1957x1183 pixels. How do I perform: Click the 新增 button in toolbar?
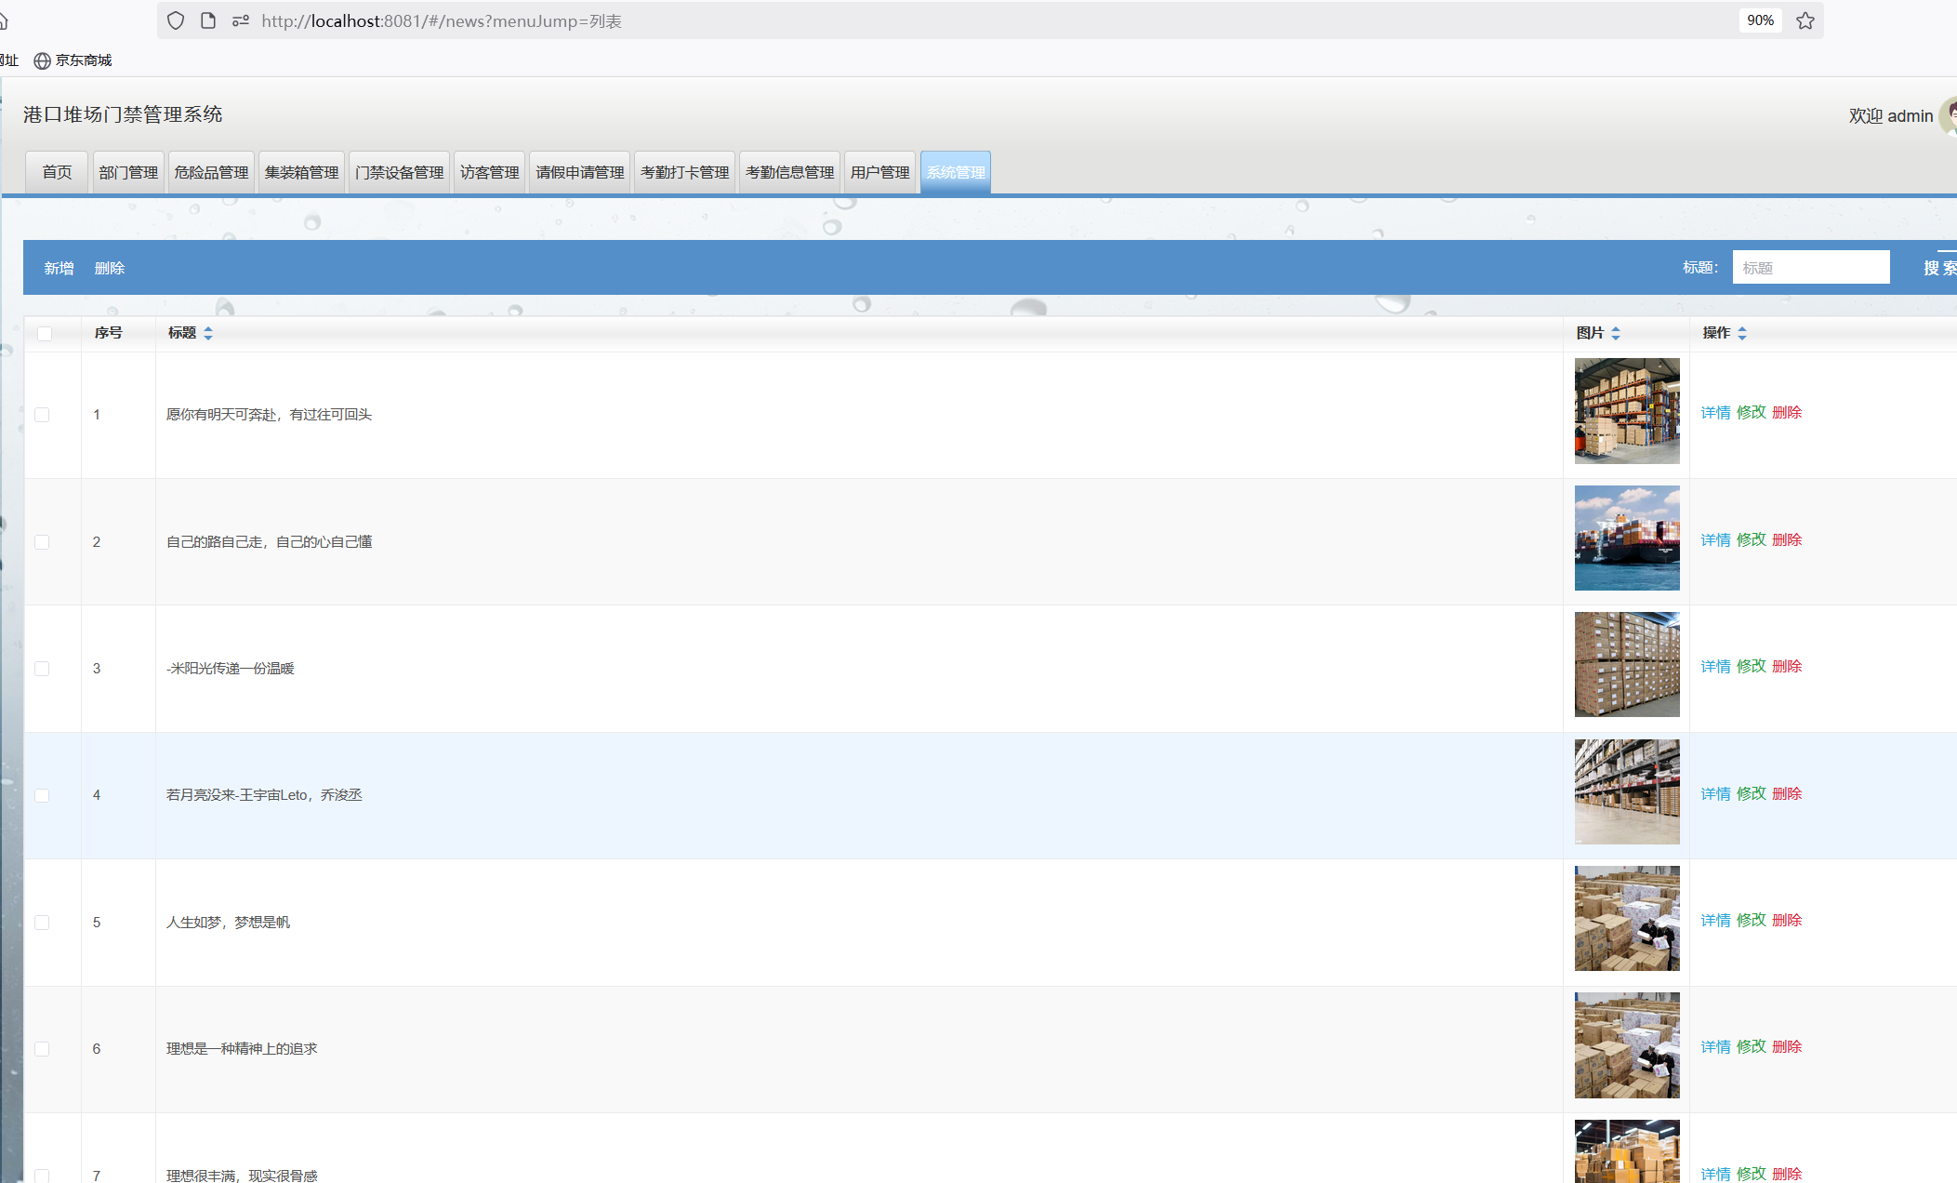coord(59,268)
